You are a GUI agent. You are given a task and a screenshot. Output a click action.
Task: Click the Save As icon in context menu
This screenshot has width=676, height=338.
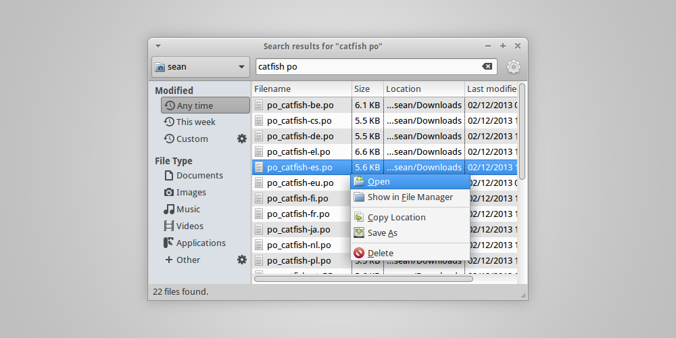pyautogui.click(x=359, y=233)
